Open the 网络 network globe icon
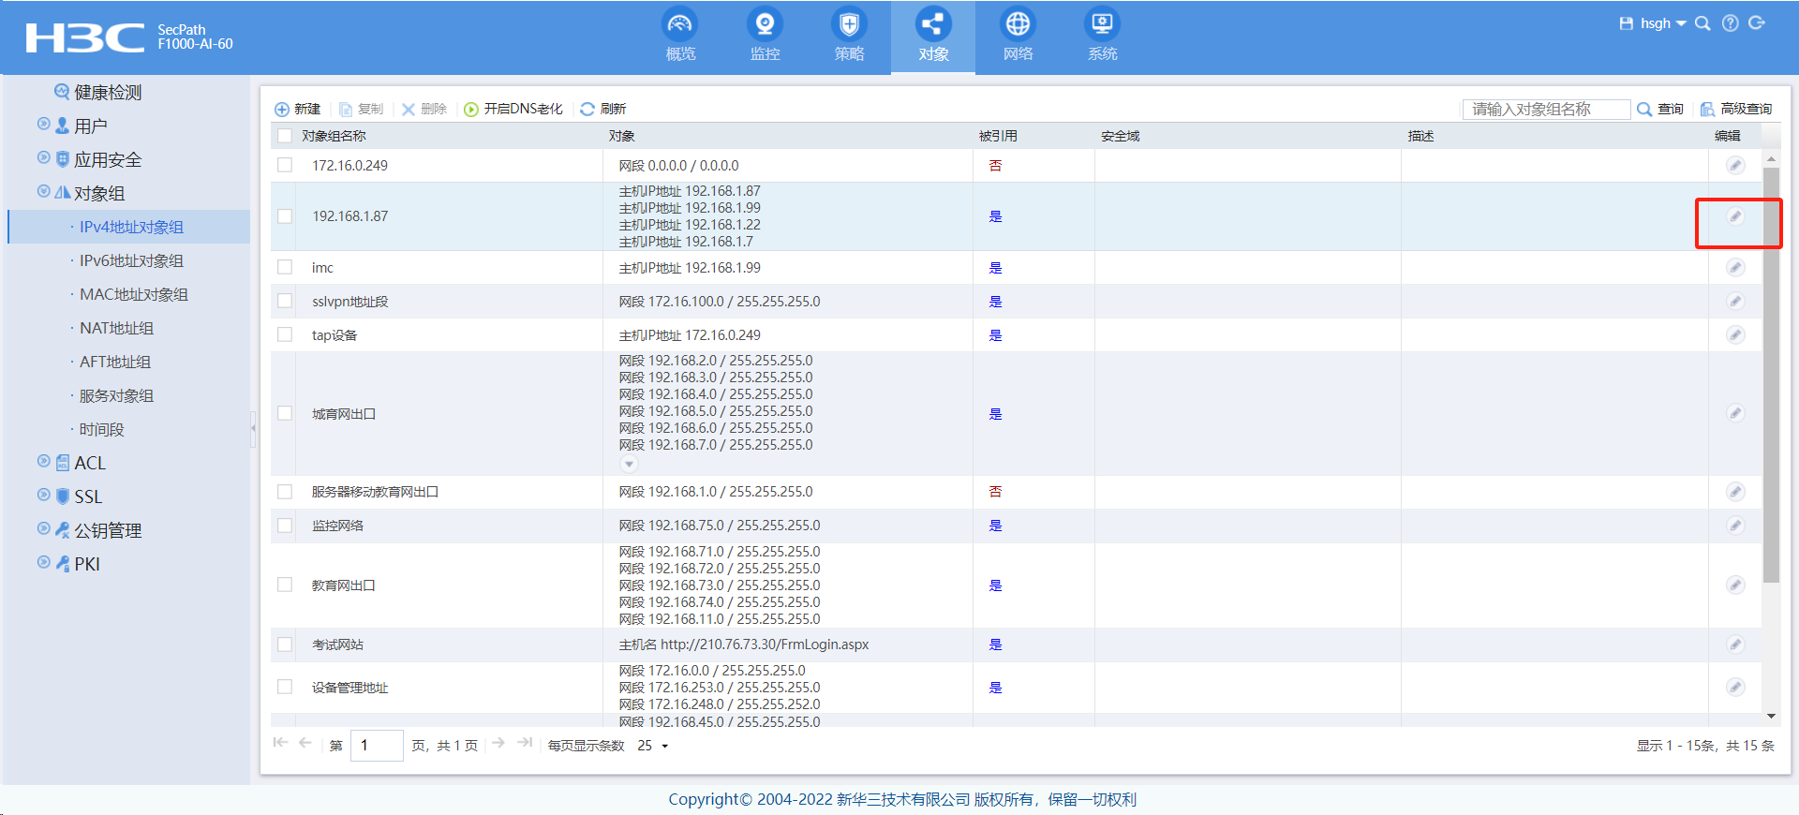This screenshot has height=815, width=1799. click(1018, 24)
